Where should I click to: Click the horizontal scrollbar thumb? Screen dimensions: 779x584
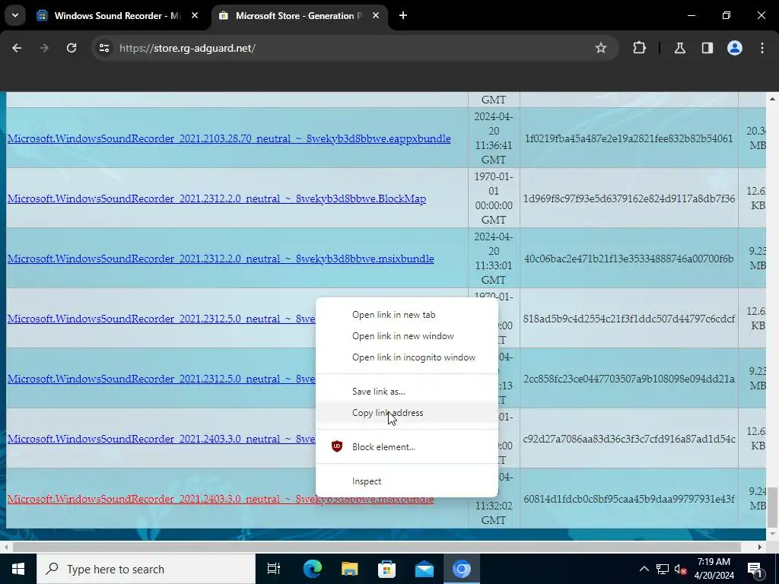coord(377,547)
